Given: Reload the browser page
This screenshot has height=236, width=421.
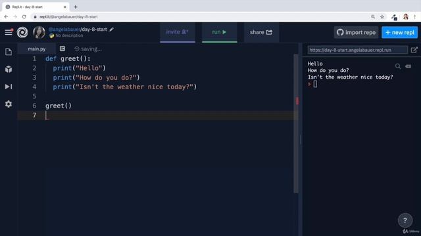Looking at the screenshot, I should click(x=24, y=17).
